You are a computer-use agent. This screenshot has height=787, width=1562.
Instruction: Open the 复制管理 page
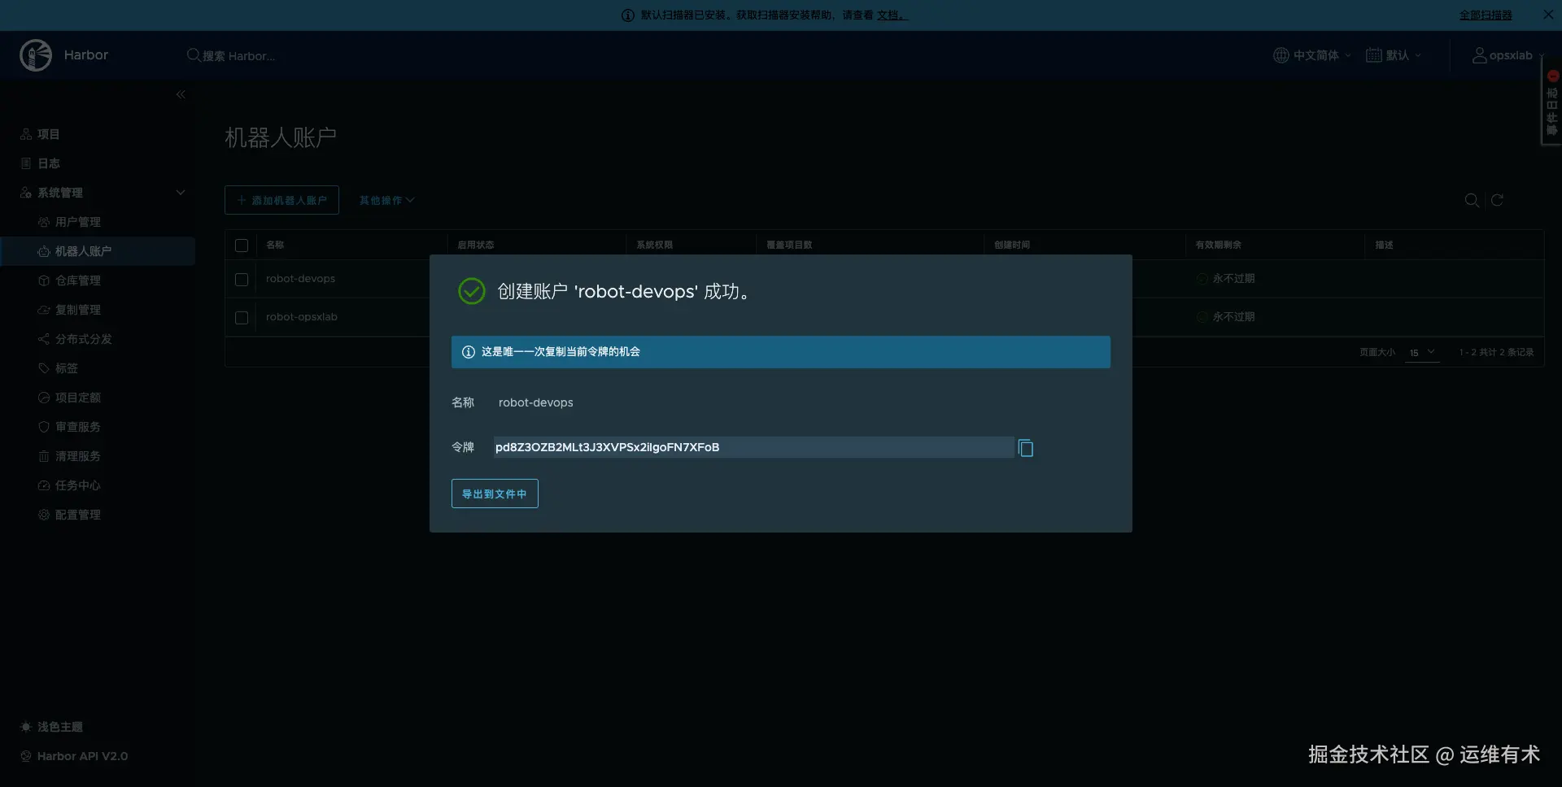[77, 309]
